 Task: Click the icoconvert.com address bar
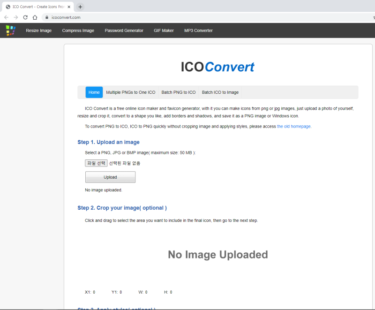(208, 17)
